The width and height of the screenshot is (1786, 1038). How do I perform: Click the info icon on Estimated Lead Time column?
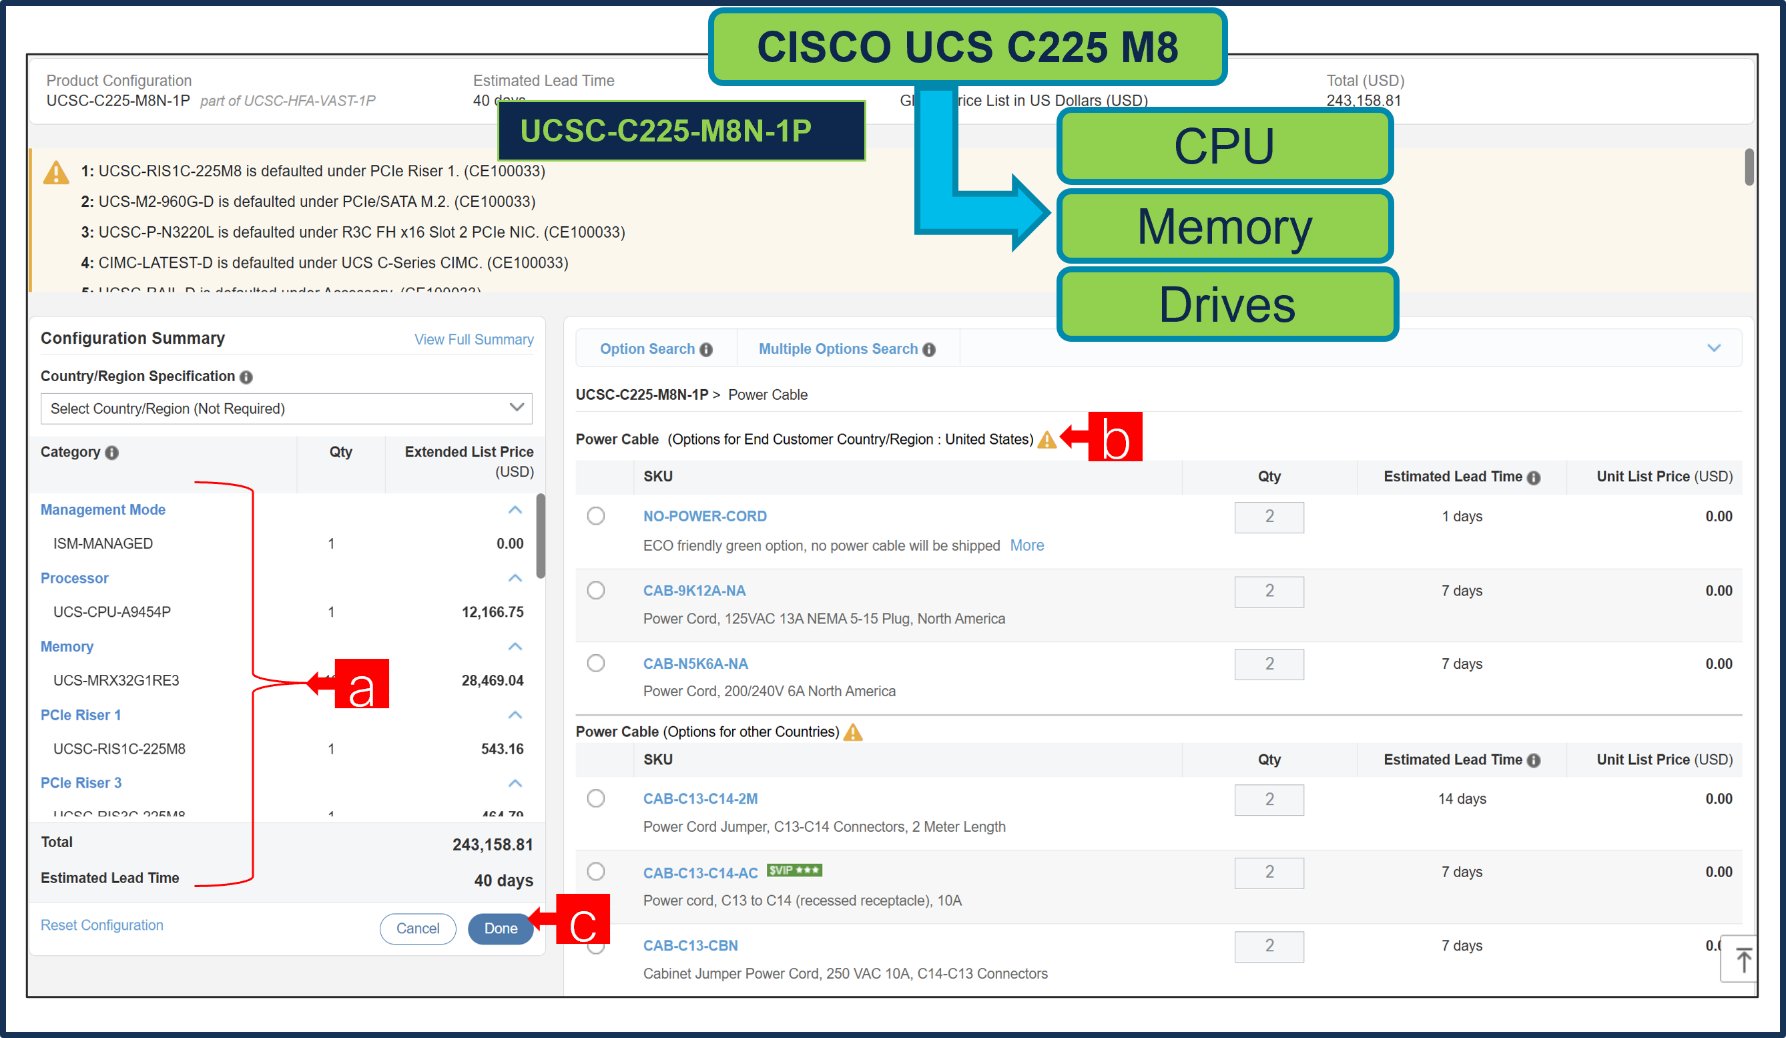(x=1535, y=477)
